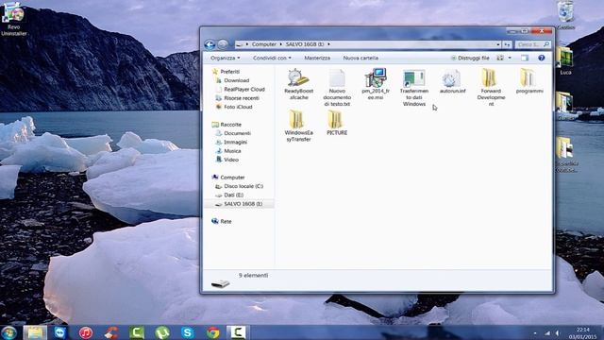Go back with the Explorer back arrow
The height and width of the screenshot is (340, 604).
pyautogui.click(x=210, y=44)
